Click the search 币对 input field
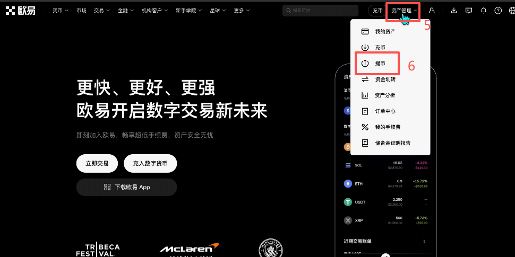This screenshot has height=257, width=515. coord(320,11)
